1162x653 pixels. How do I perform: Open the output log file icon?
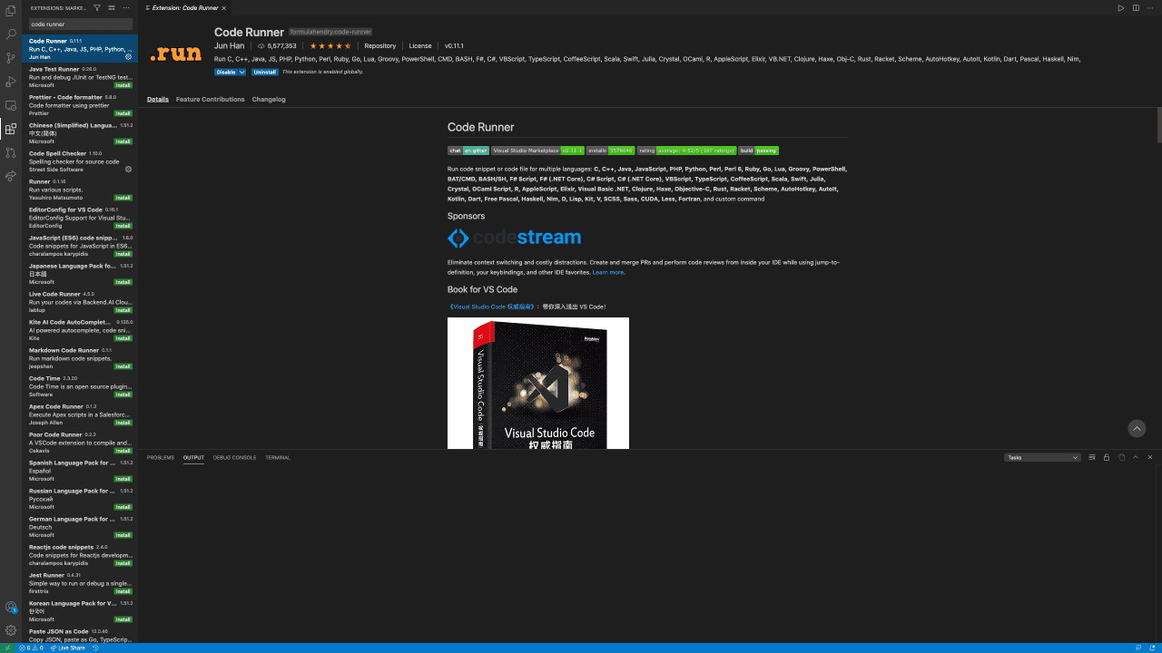pyautogui.click(x=1121, y=457)
